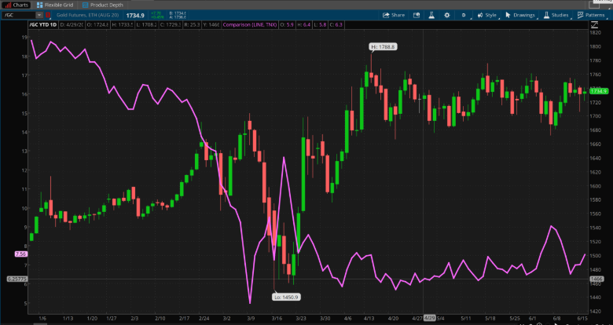Open the Studies menu
This screenshot has width=613, height=325.
coord(556,15)
